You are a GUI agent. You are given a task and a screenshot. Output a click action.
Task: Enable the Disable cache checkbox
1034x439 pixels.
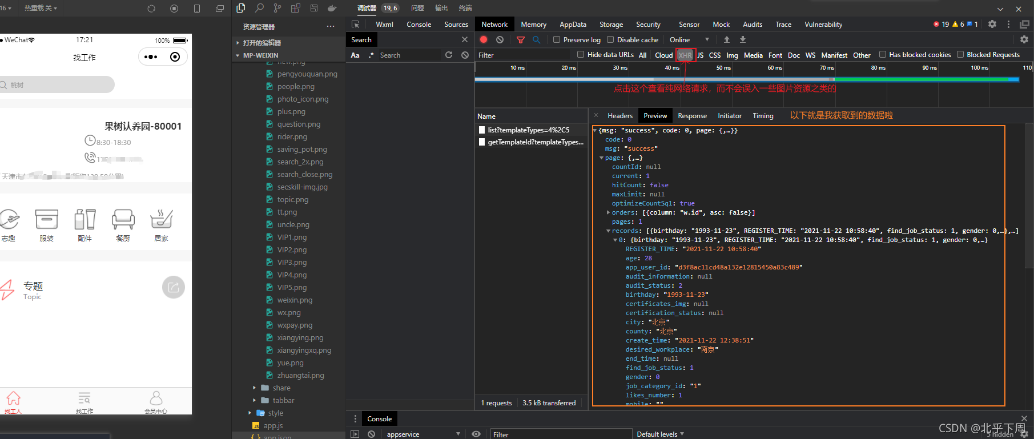(610, 39)
